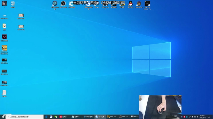Open the upper ID card image file
Viewport: 213px width, 119px height.
21,16
